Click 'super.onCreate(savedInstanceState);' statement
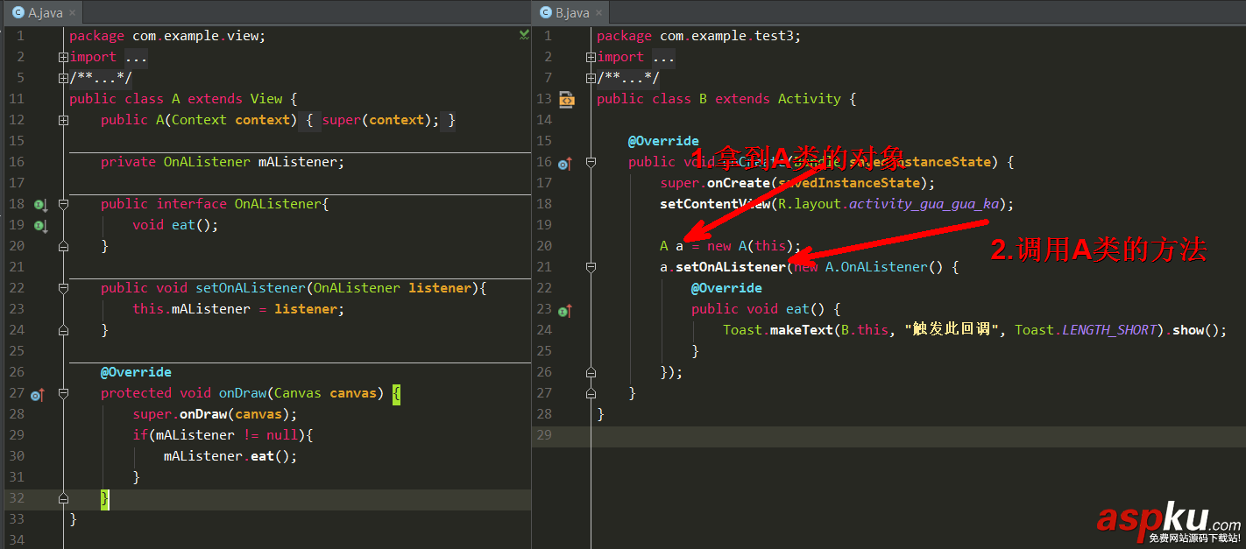The width and height of the screenshot is (1246, 549). coord(797,183)
